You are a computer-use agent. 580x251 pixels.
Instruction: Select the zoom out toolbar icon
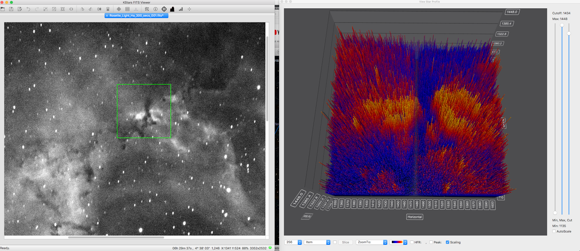pyautogui.click(x=54, y=9)
